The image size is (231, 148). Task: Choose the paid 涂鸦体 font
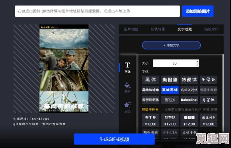point(170,120)
